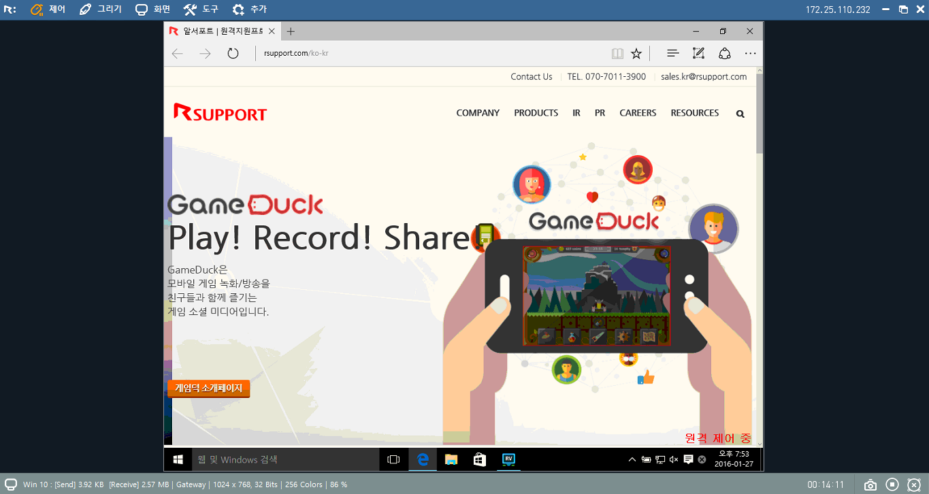The height and width of the screenshot is (494, 929).
Task: Click the RemoteView R logo in the top bar
Action: [x=10, y=10]
